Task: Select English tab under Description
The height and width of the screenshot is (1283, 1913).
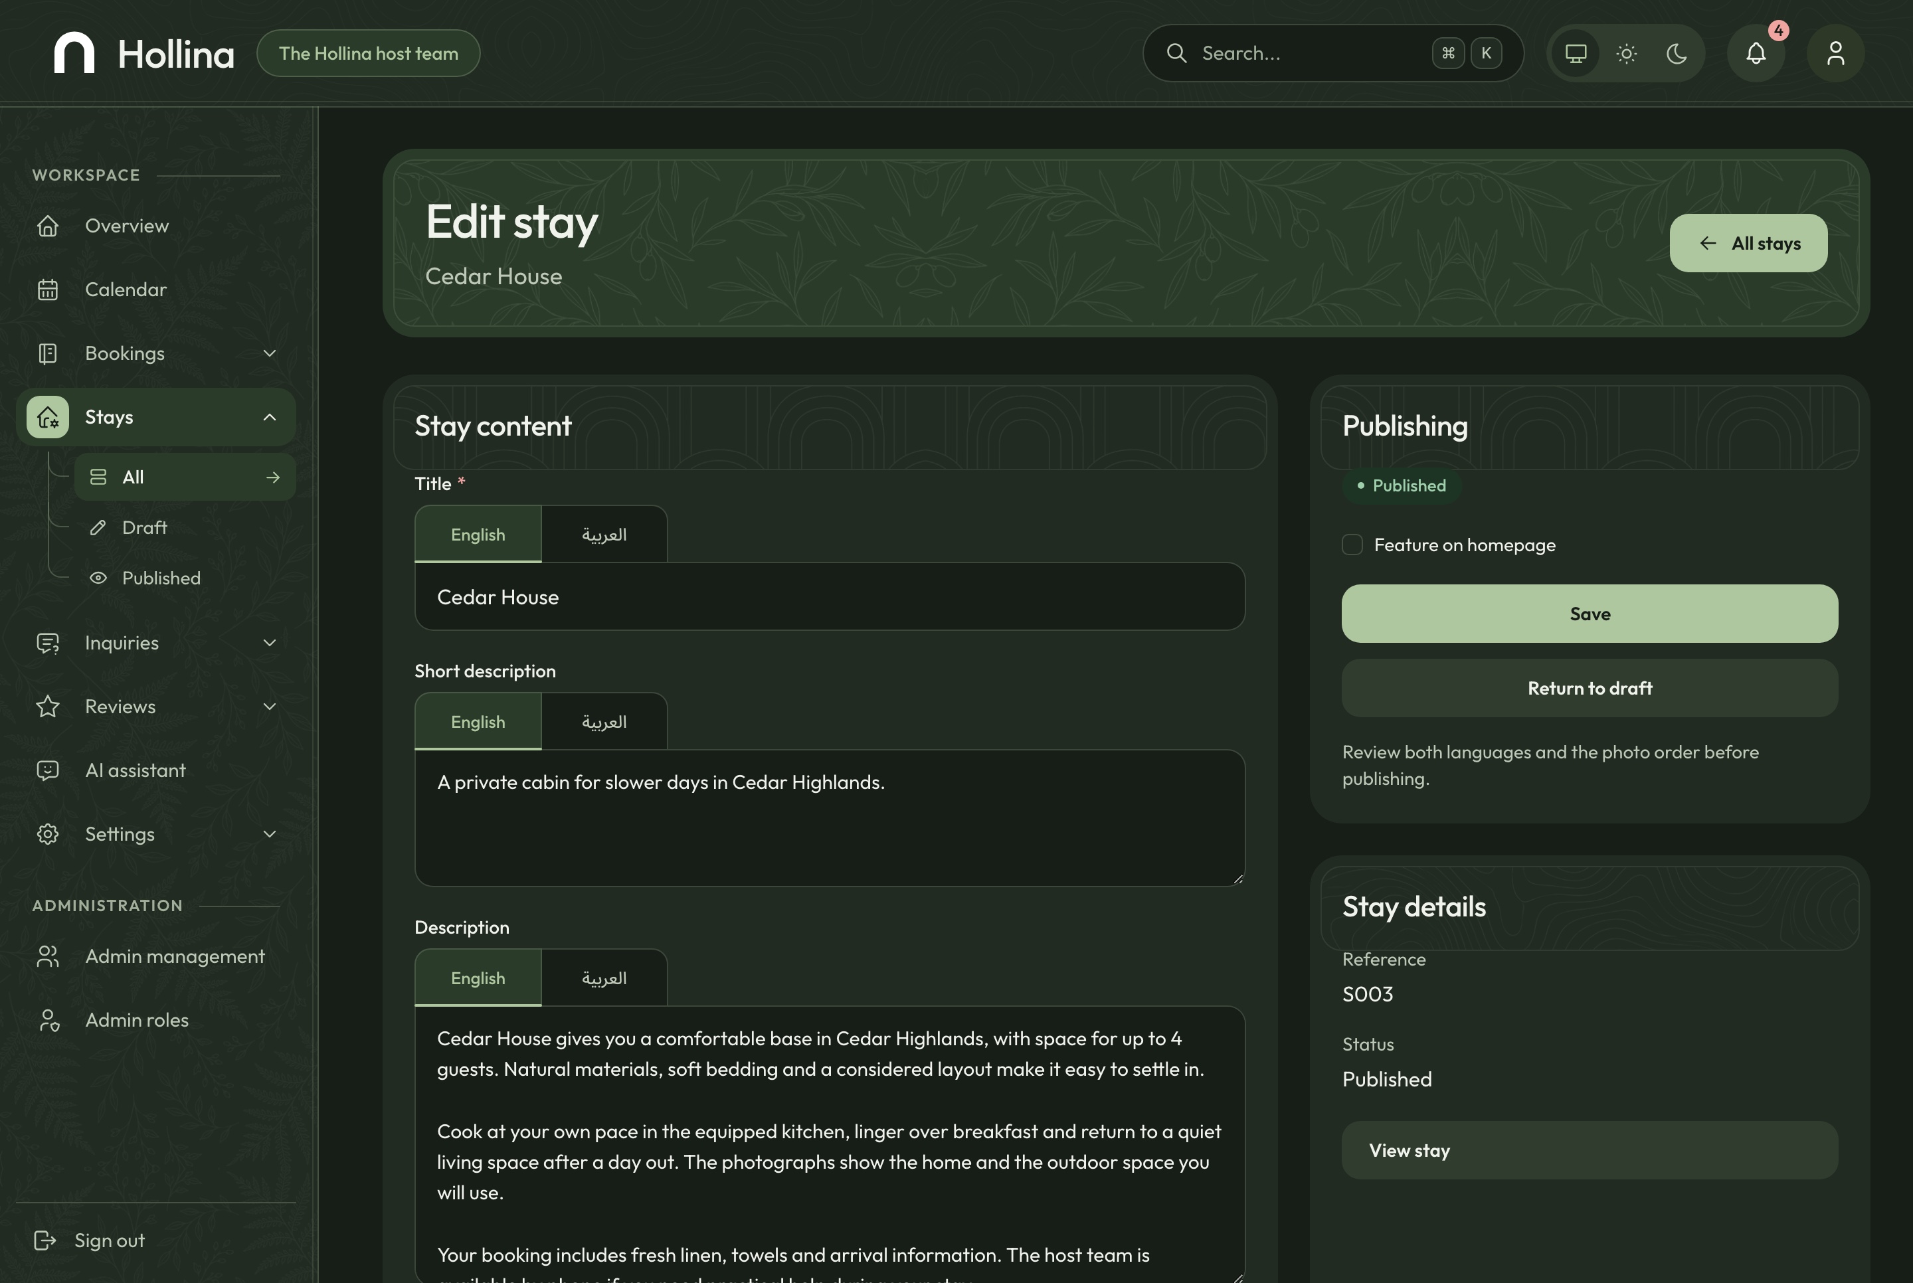Action: [x=478, y=978]
